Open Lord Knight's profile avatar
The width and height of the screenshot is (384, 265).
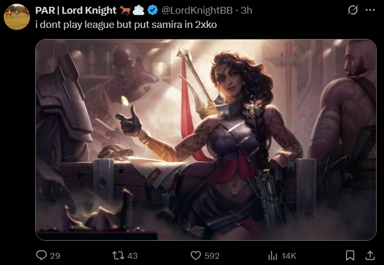(x=17, y=17)
